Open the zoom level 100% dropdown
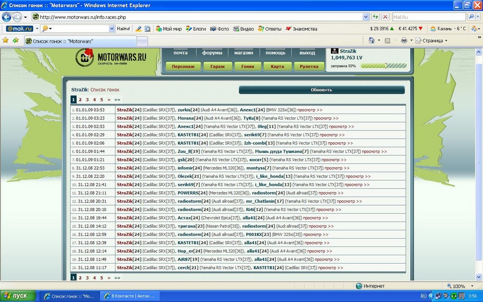Image resolution: width=483 pixels, height=302 pixels. [472, 286]
